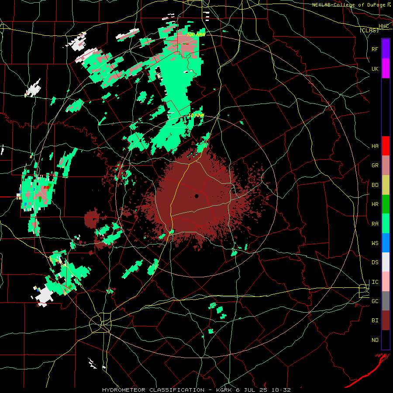Click the DS white legend swatch
The image size is (393, 393).
[x=386, y=262]
